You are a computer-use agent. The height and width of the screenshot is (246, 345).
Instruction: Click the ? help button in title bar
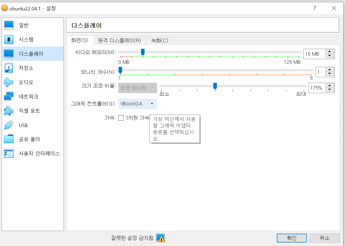click(x=315, y=8)
